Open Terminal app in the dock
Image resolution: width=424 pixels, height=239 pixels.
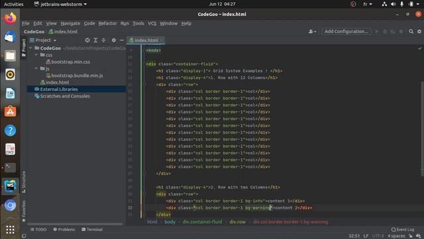click(x=10, y=168)
